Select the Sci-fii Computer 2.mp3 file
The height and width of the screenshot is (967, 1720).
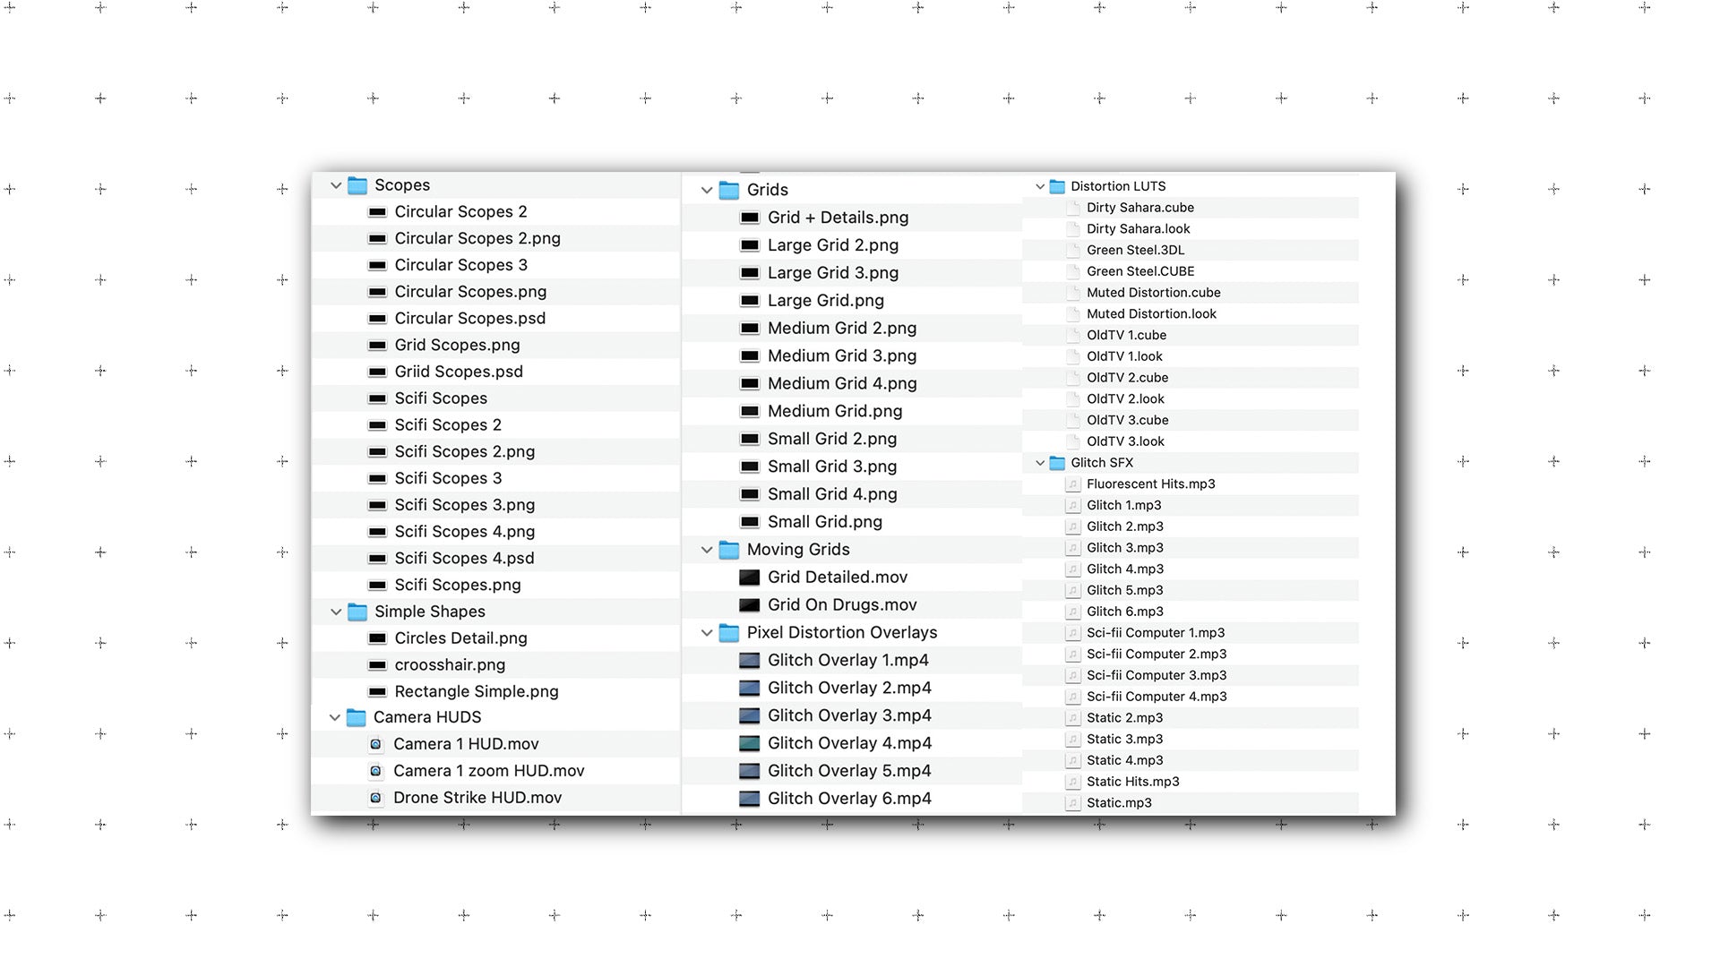click(1156, 655)
